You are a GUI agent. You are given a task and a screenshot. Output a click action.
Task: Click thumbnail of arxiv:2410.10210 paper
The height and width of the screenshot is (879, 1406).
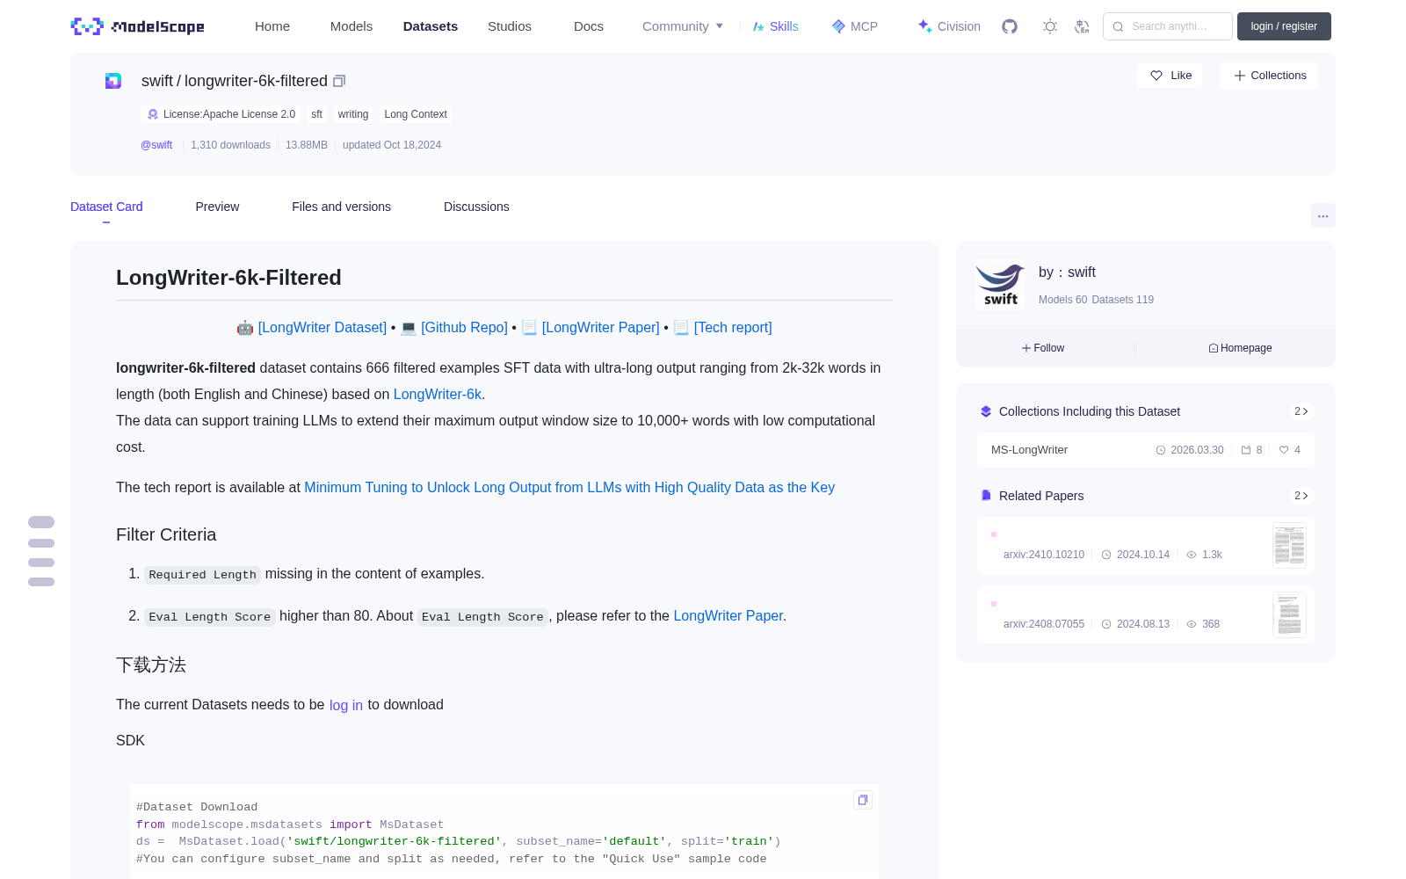1289,546
